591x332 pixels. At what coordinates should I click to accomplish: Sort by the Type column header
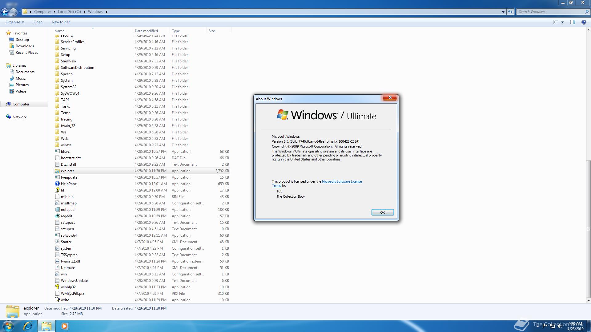click(188, 31)
